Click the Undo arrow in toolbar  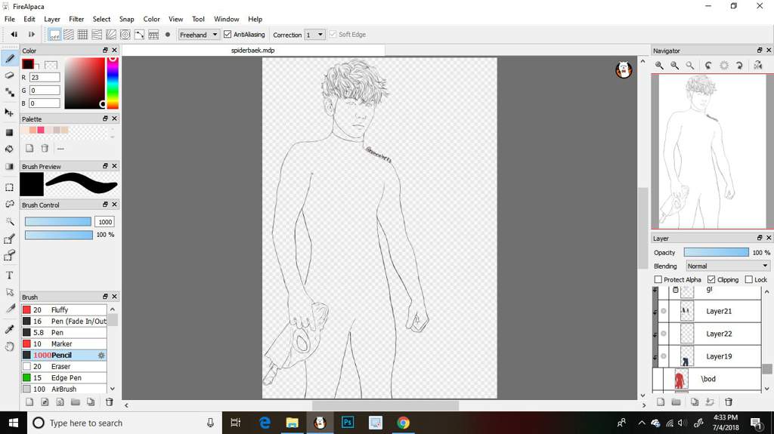click(x=14, y=35)
